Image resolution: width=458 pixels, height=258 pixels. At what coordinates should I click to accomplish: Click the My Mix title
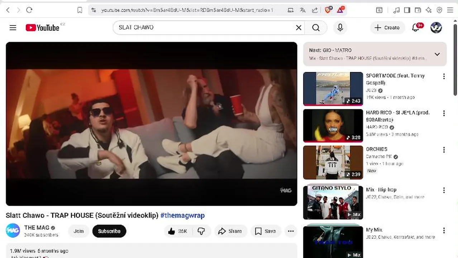tap(374, 230)
